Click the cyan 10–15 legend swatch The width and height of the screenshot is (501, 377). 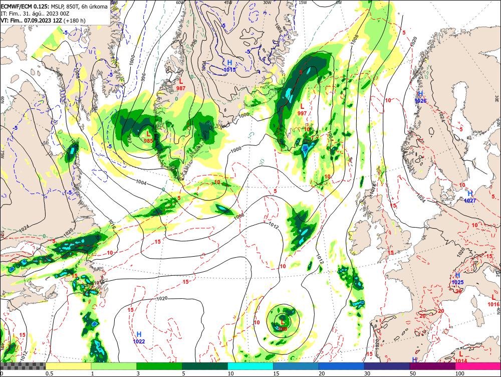pyautogui.click(x=250, y=366)
